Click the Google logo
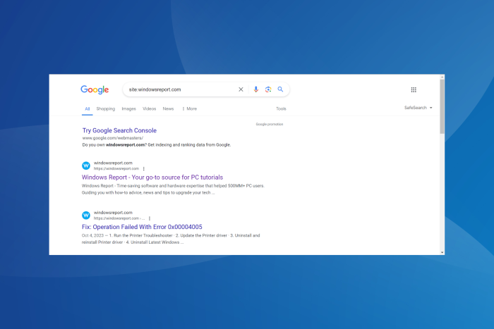 click(x=95, y=90)
